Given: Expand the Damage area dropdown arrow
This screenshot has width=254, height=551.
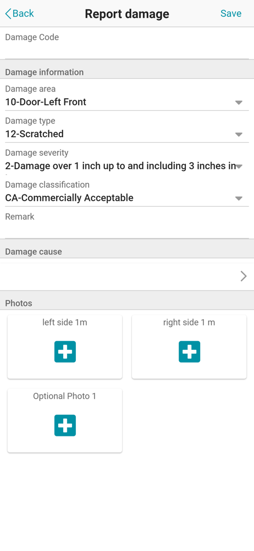Looking at the screenshot, I should tap(239, 102).
